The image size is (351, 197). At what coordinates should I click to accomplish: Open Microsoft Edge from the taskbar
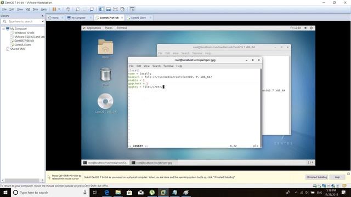click(x=107, y=192)
